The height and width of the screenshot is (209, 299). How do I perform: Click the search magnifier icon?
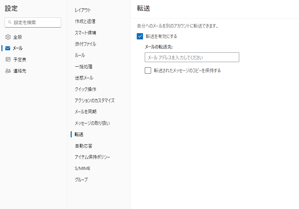tap(9, 22)
